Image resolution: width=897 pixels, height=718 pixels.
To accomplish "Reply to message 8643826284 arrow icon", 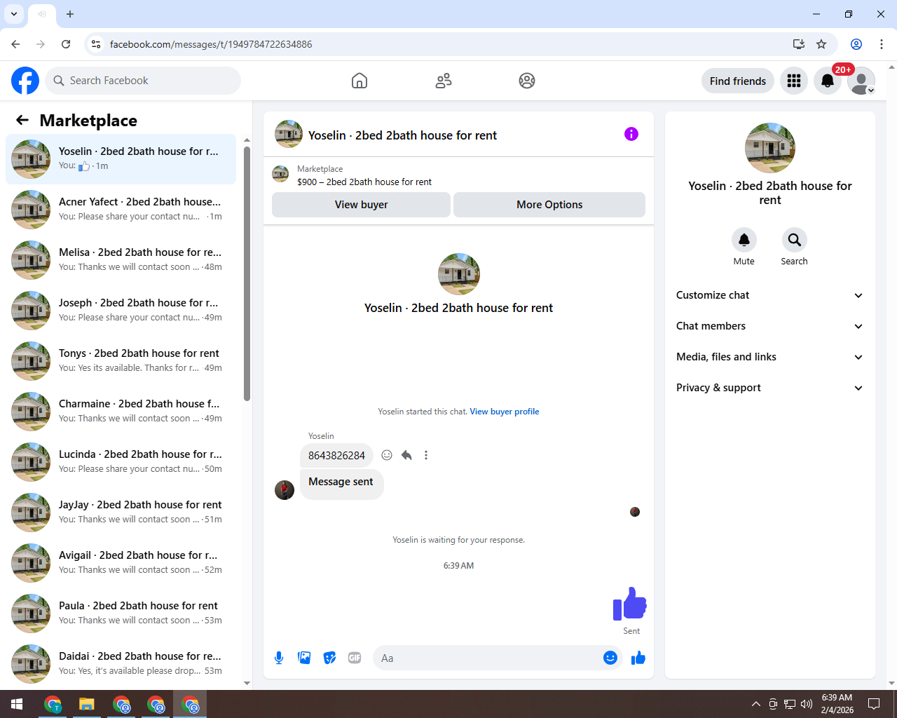I will tap(406, 455).
